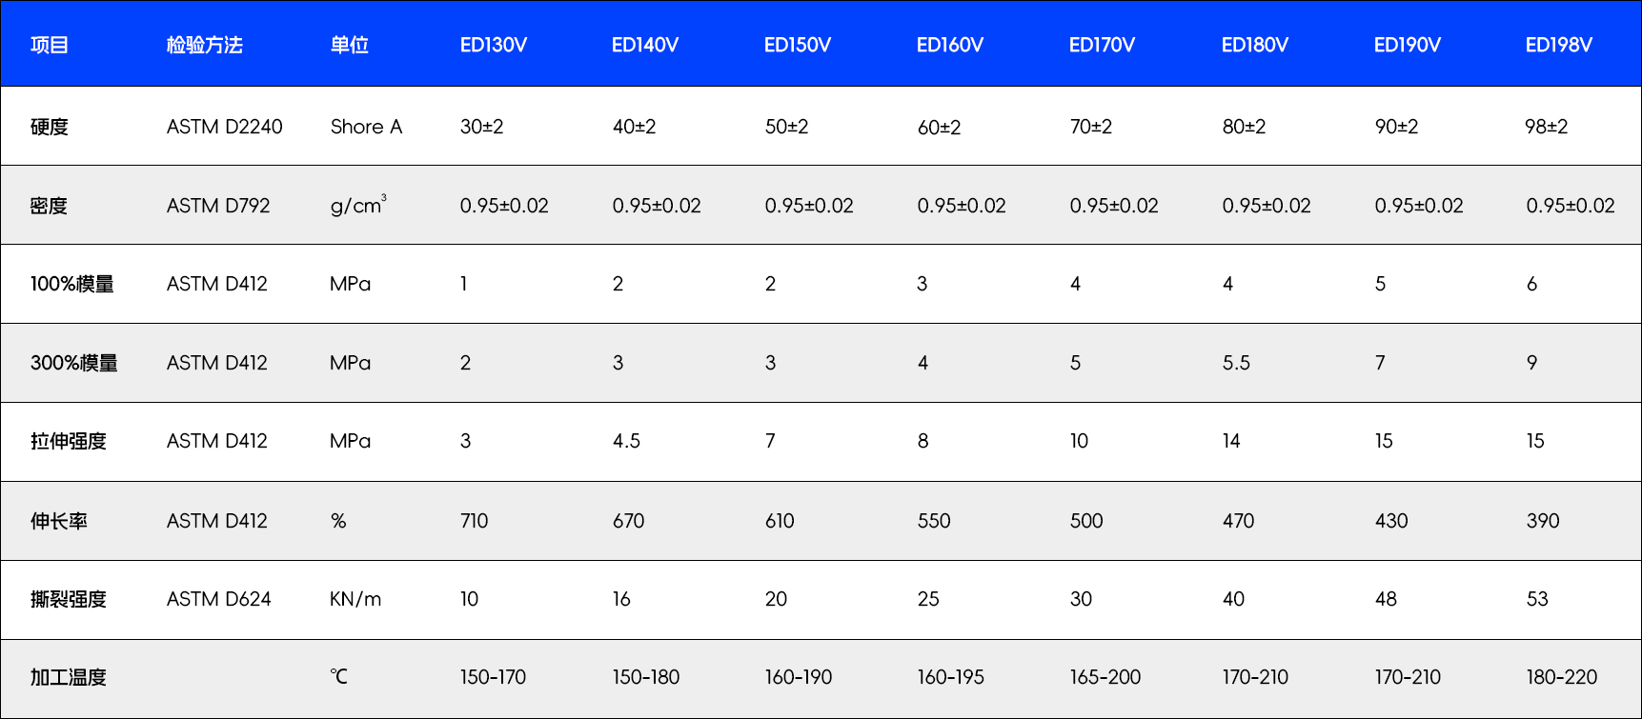
Task: Select the 4.5 tensile strength value
Action: 626,441
